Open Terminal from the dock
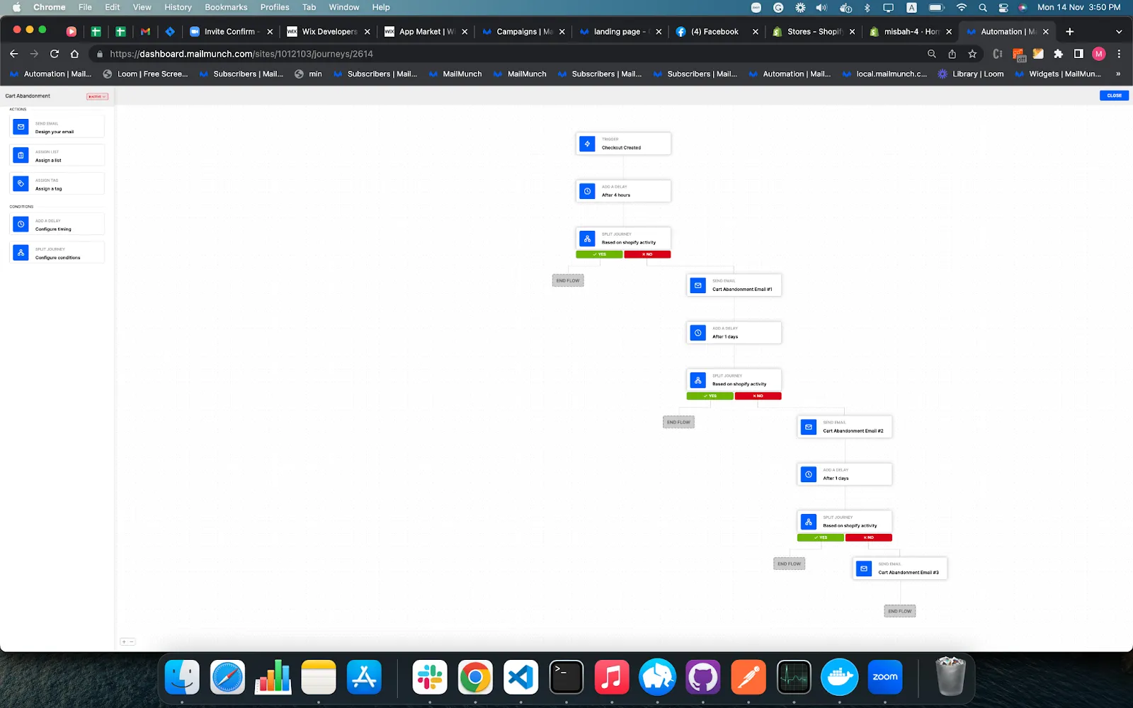This screenshot has width=1133, height=708. point(566,678)
